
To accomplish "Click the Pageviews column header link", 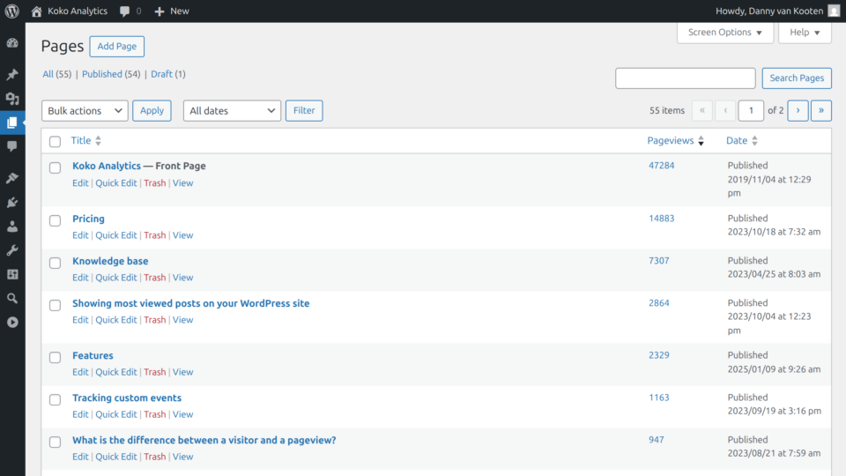I will 671,140.
